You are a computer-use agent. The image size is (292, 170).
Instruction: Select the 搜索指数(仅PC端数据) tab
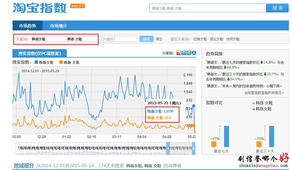point(39,53)
